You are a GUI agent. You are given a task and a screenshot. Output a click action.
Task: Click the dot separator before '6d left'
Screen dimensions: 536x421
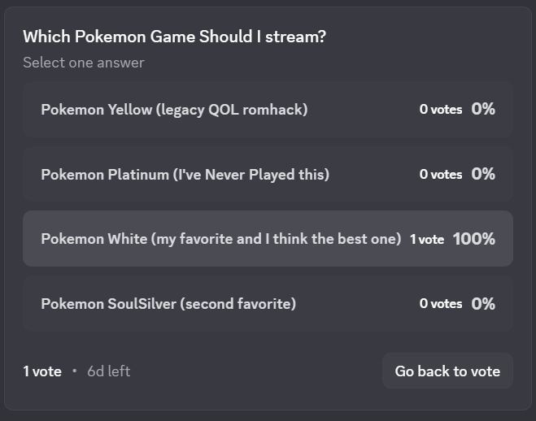tap(75, 371)
